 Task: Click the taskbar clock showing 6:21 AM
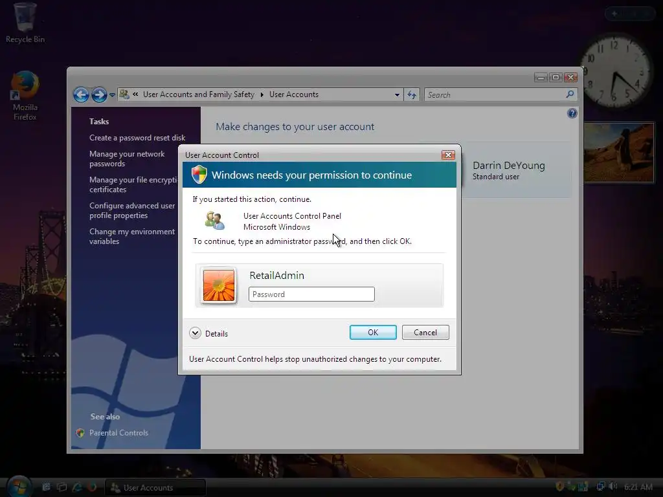[638, 487]
